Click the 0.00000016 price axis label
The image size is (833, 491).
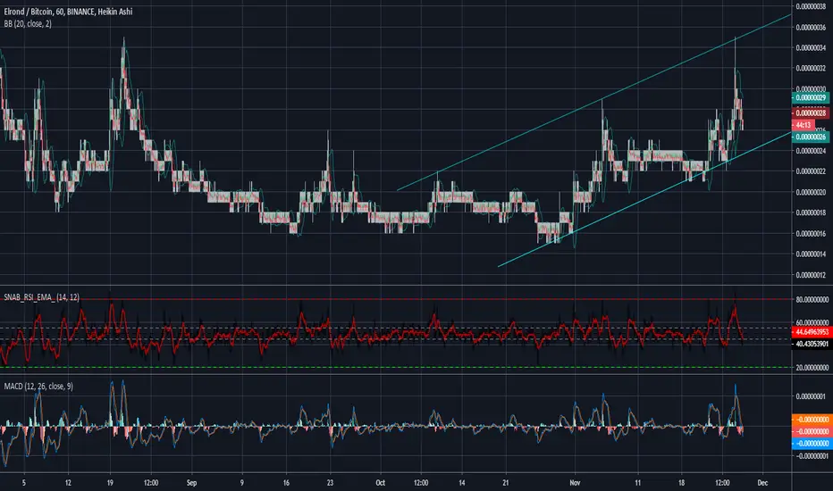click(x=811, y=234)
